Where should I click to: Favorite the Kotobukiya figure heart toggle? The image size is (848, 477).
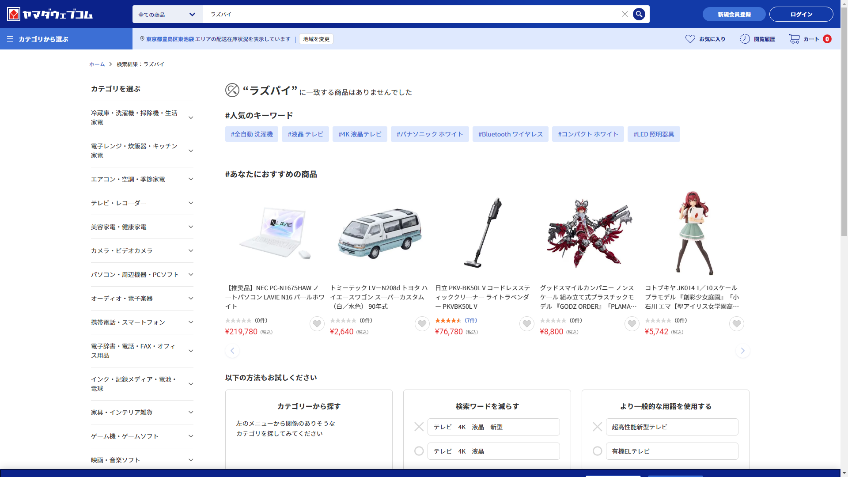coord(736,324)
